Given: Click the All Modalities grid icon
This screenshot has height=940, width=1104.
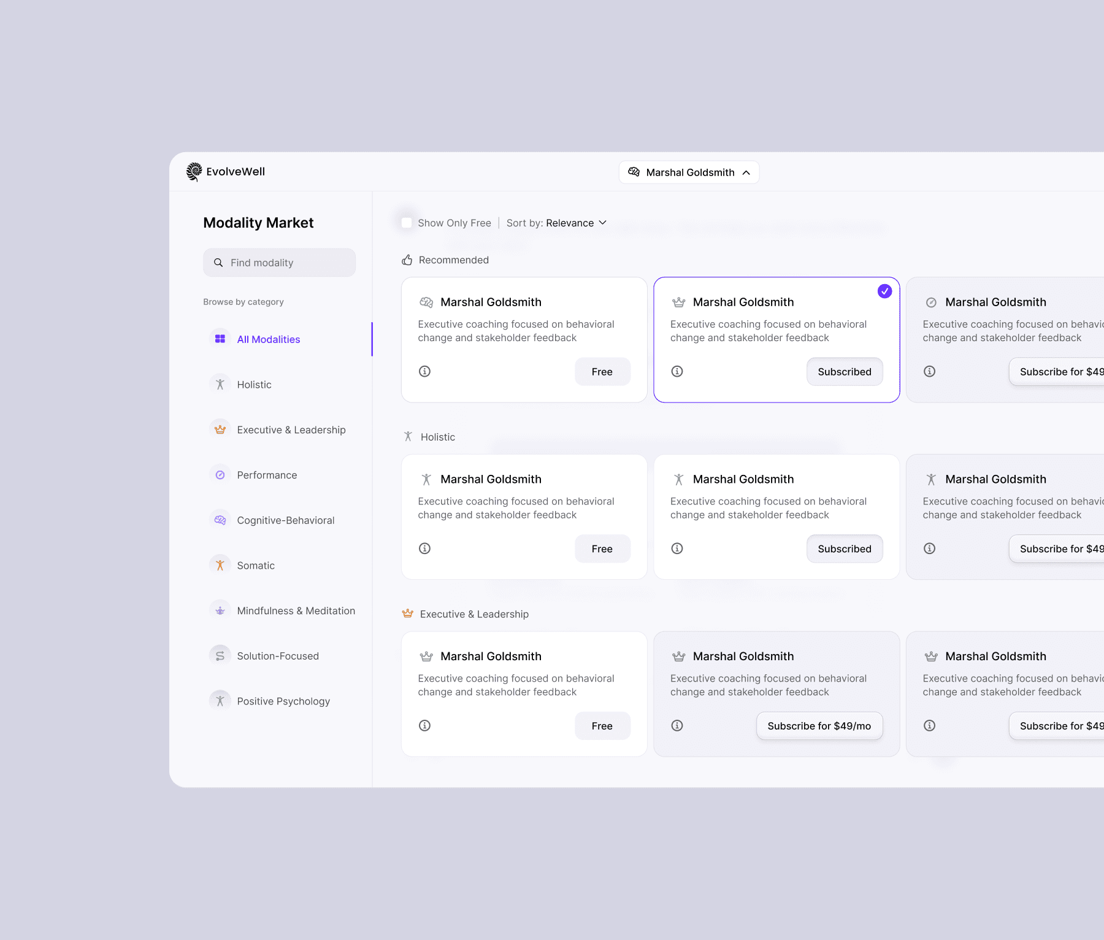Looking at the screenshot, I should coord(220,339).
